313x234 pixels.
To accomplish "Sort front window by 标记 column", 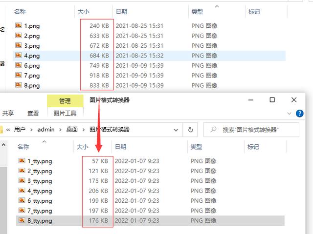I will tap(253, 147).
